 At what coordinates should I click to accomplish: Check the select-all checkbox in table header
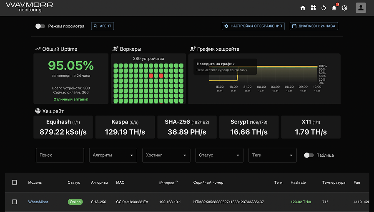[x=14, y=182]
